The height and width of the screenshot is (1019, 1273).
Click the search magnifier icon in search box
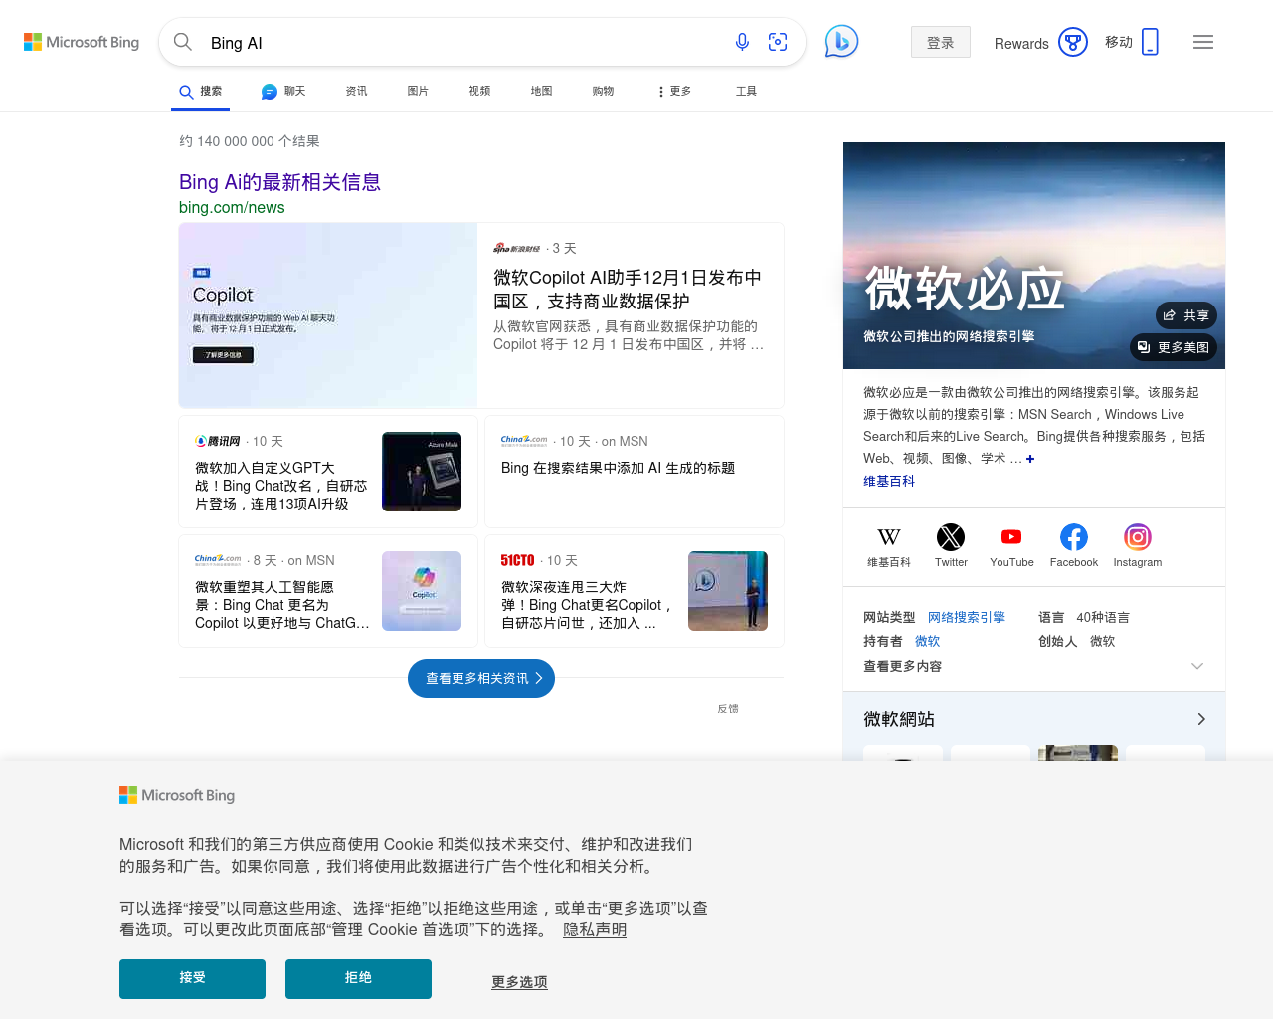point(183,42)
